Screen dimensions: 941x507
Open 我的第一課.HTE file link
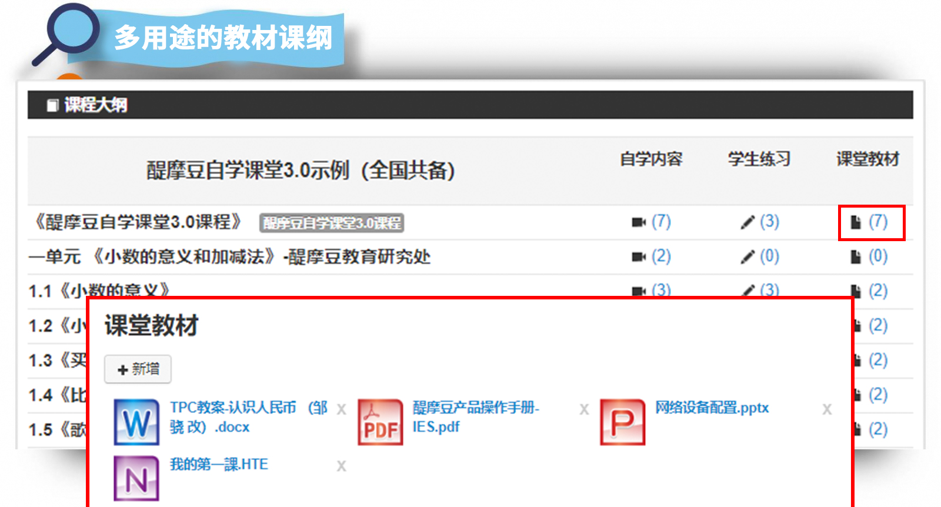tap(219, 464)
